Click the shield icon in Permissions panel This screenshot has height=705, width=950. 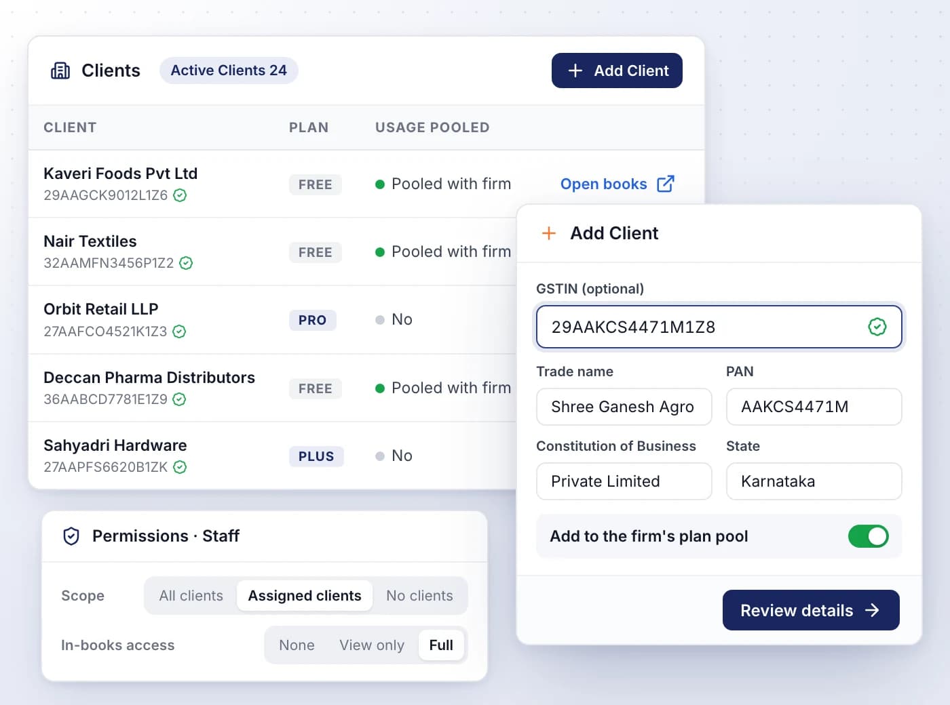pos(71,536)
